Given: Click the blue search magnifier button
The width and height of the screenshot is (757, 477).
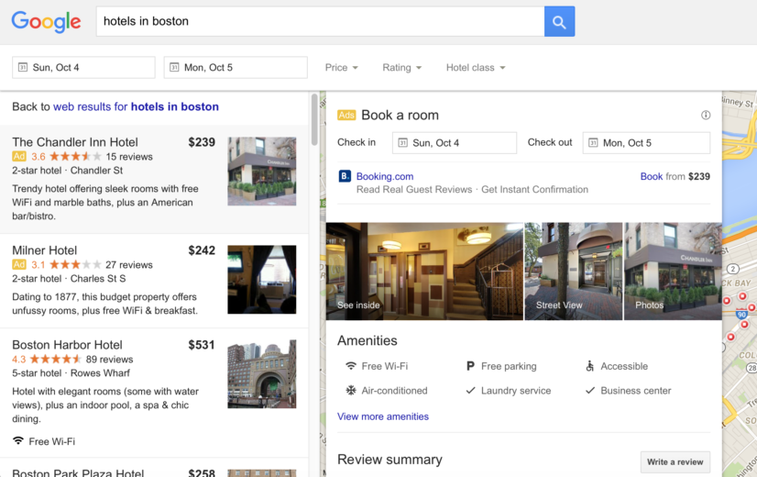Looking at the screenshot, I should 559,21.
